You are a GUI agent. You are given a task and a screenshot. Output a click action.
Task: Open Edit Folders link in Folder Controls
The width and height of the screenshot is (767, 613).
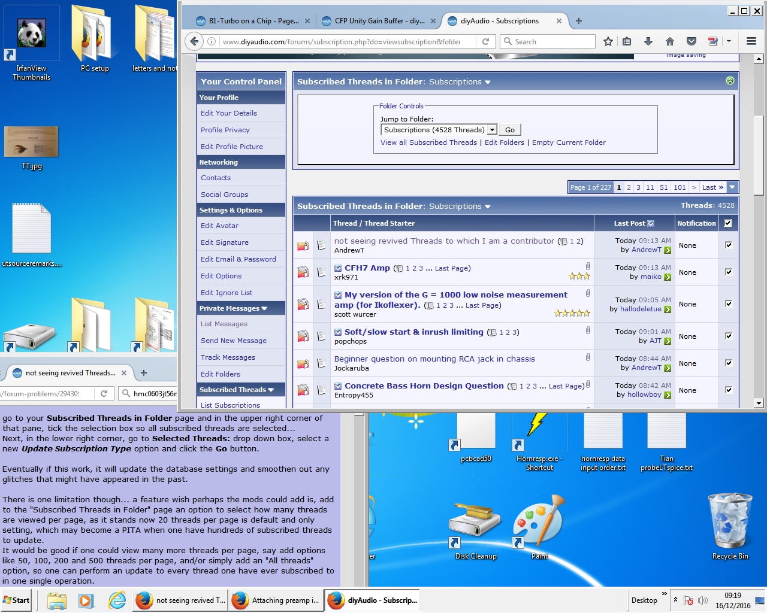[x=505, y=142]
